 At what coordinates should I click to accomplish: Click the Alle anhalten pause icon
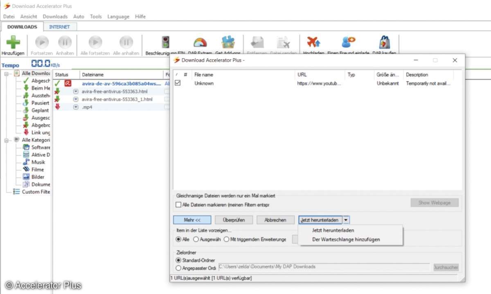pos(126,42)
